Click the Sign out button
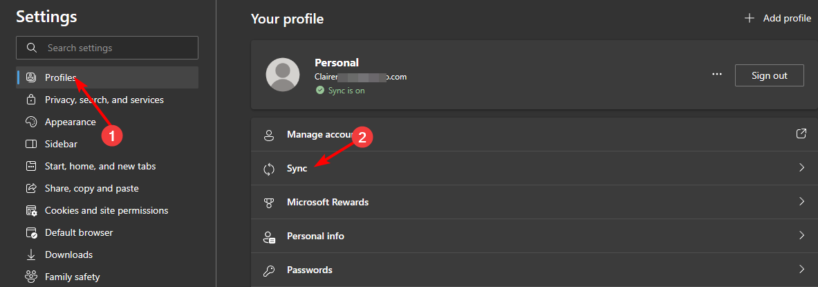 770,75
